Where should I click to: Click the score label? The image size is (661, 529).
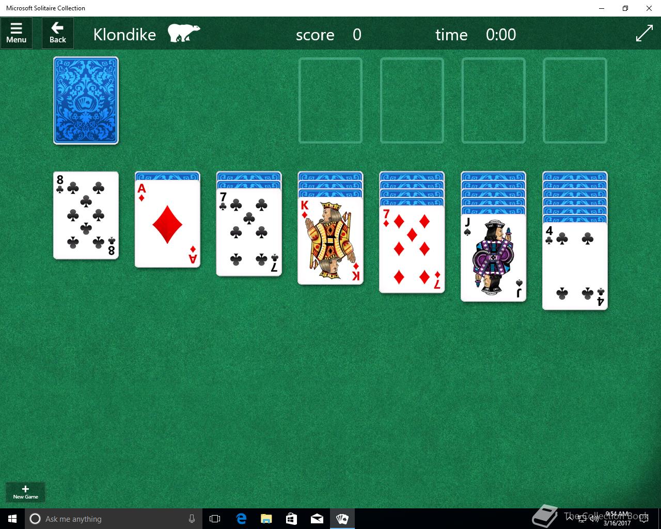point(315,35)
